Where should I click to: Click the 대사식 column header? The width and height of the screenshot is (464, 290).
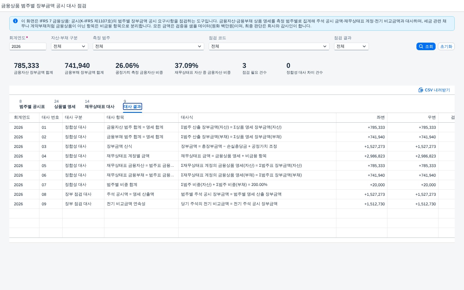pos(257,117)
